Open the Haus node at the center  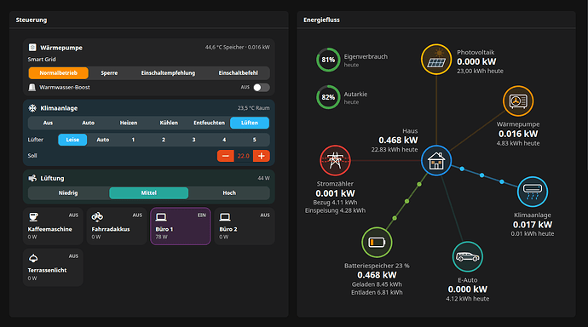436,160
